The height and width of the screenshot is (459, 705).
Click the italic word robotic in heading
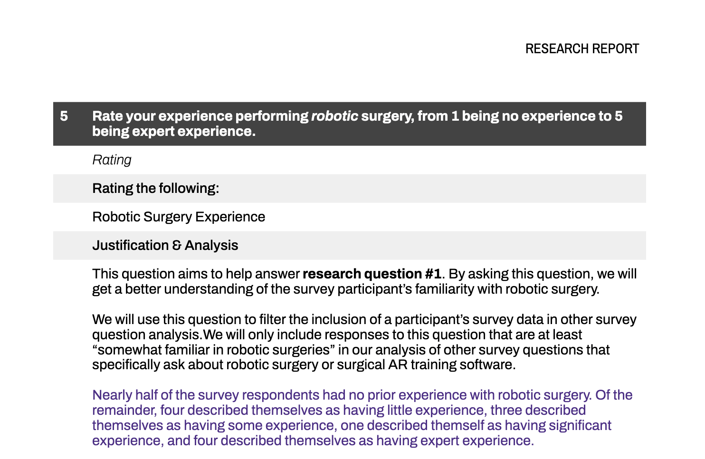334,116
